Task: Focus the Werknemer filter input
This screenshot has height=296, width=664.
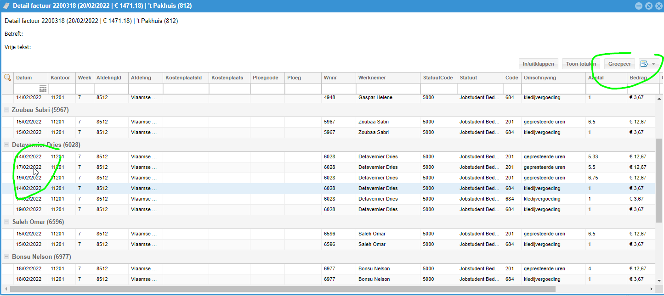Action: point(388,88)
